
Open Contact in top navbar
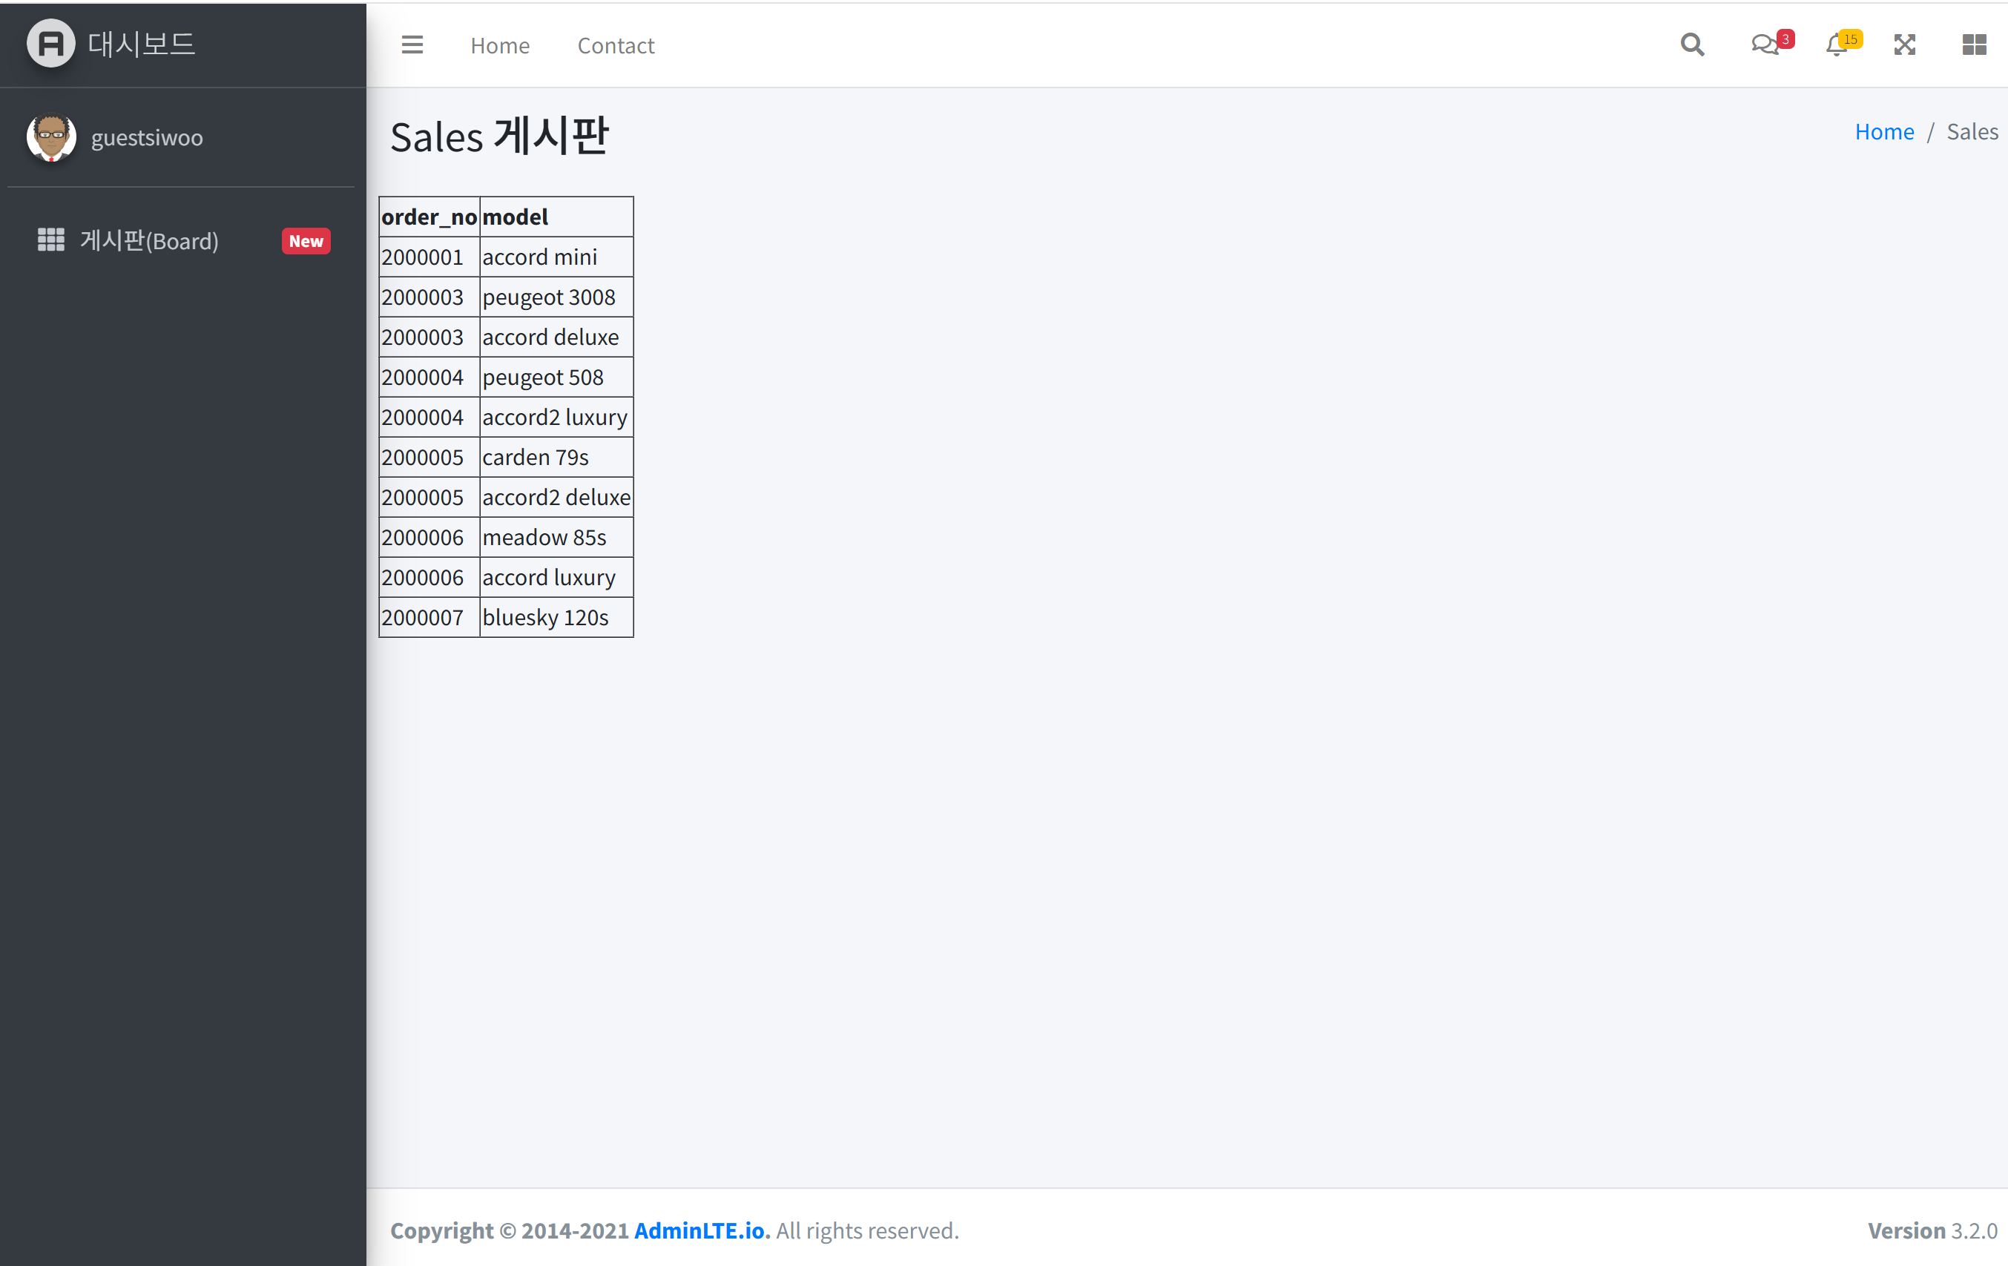(x=616, y=46)
